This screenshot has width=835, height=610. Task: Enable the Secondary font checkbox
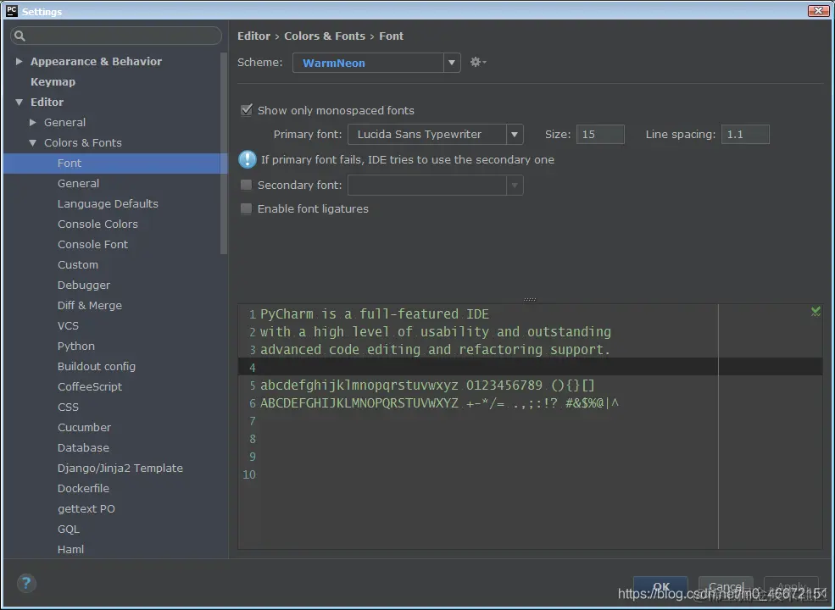[246, 185]
